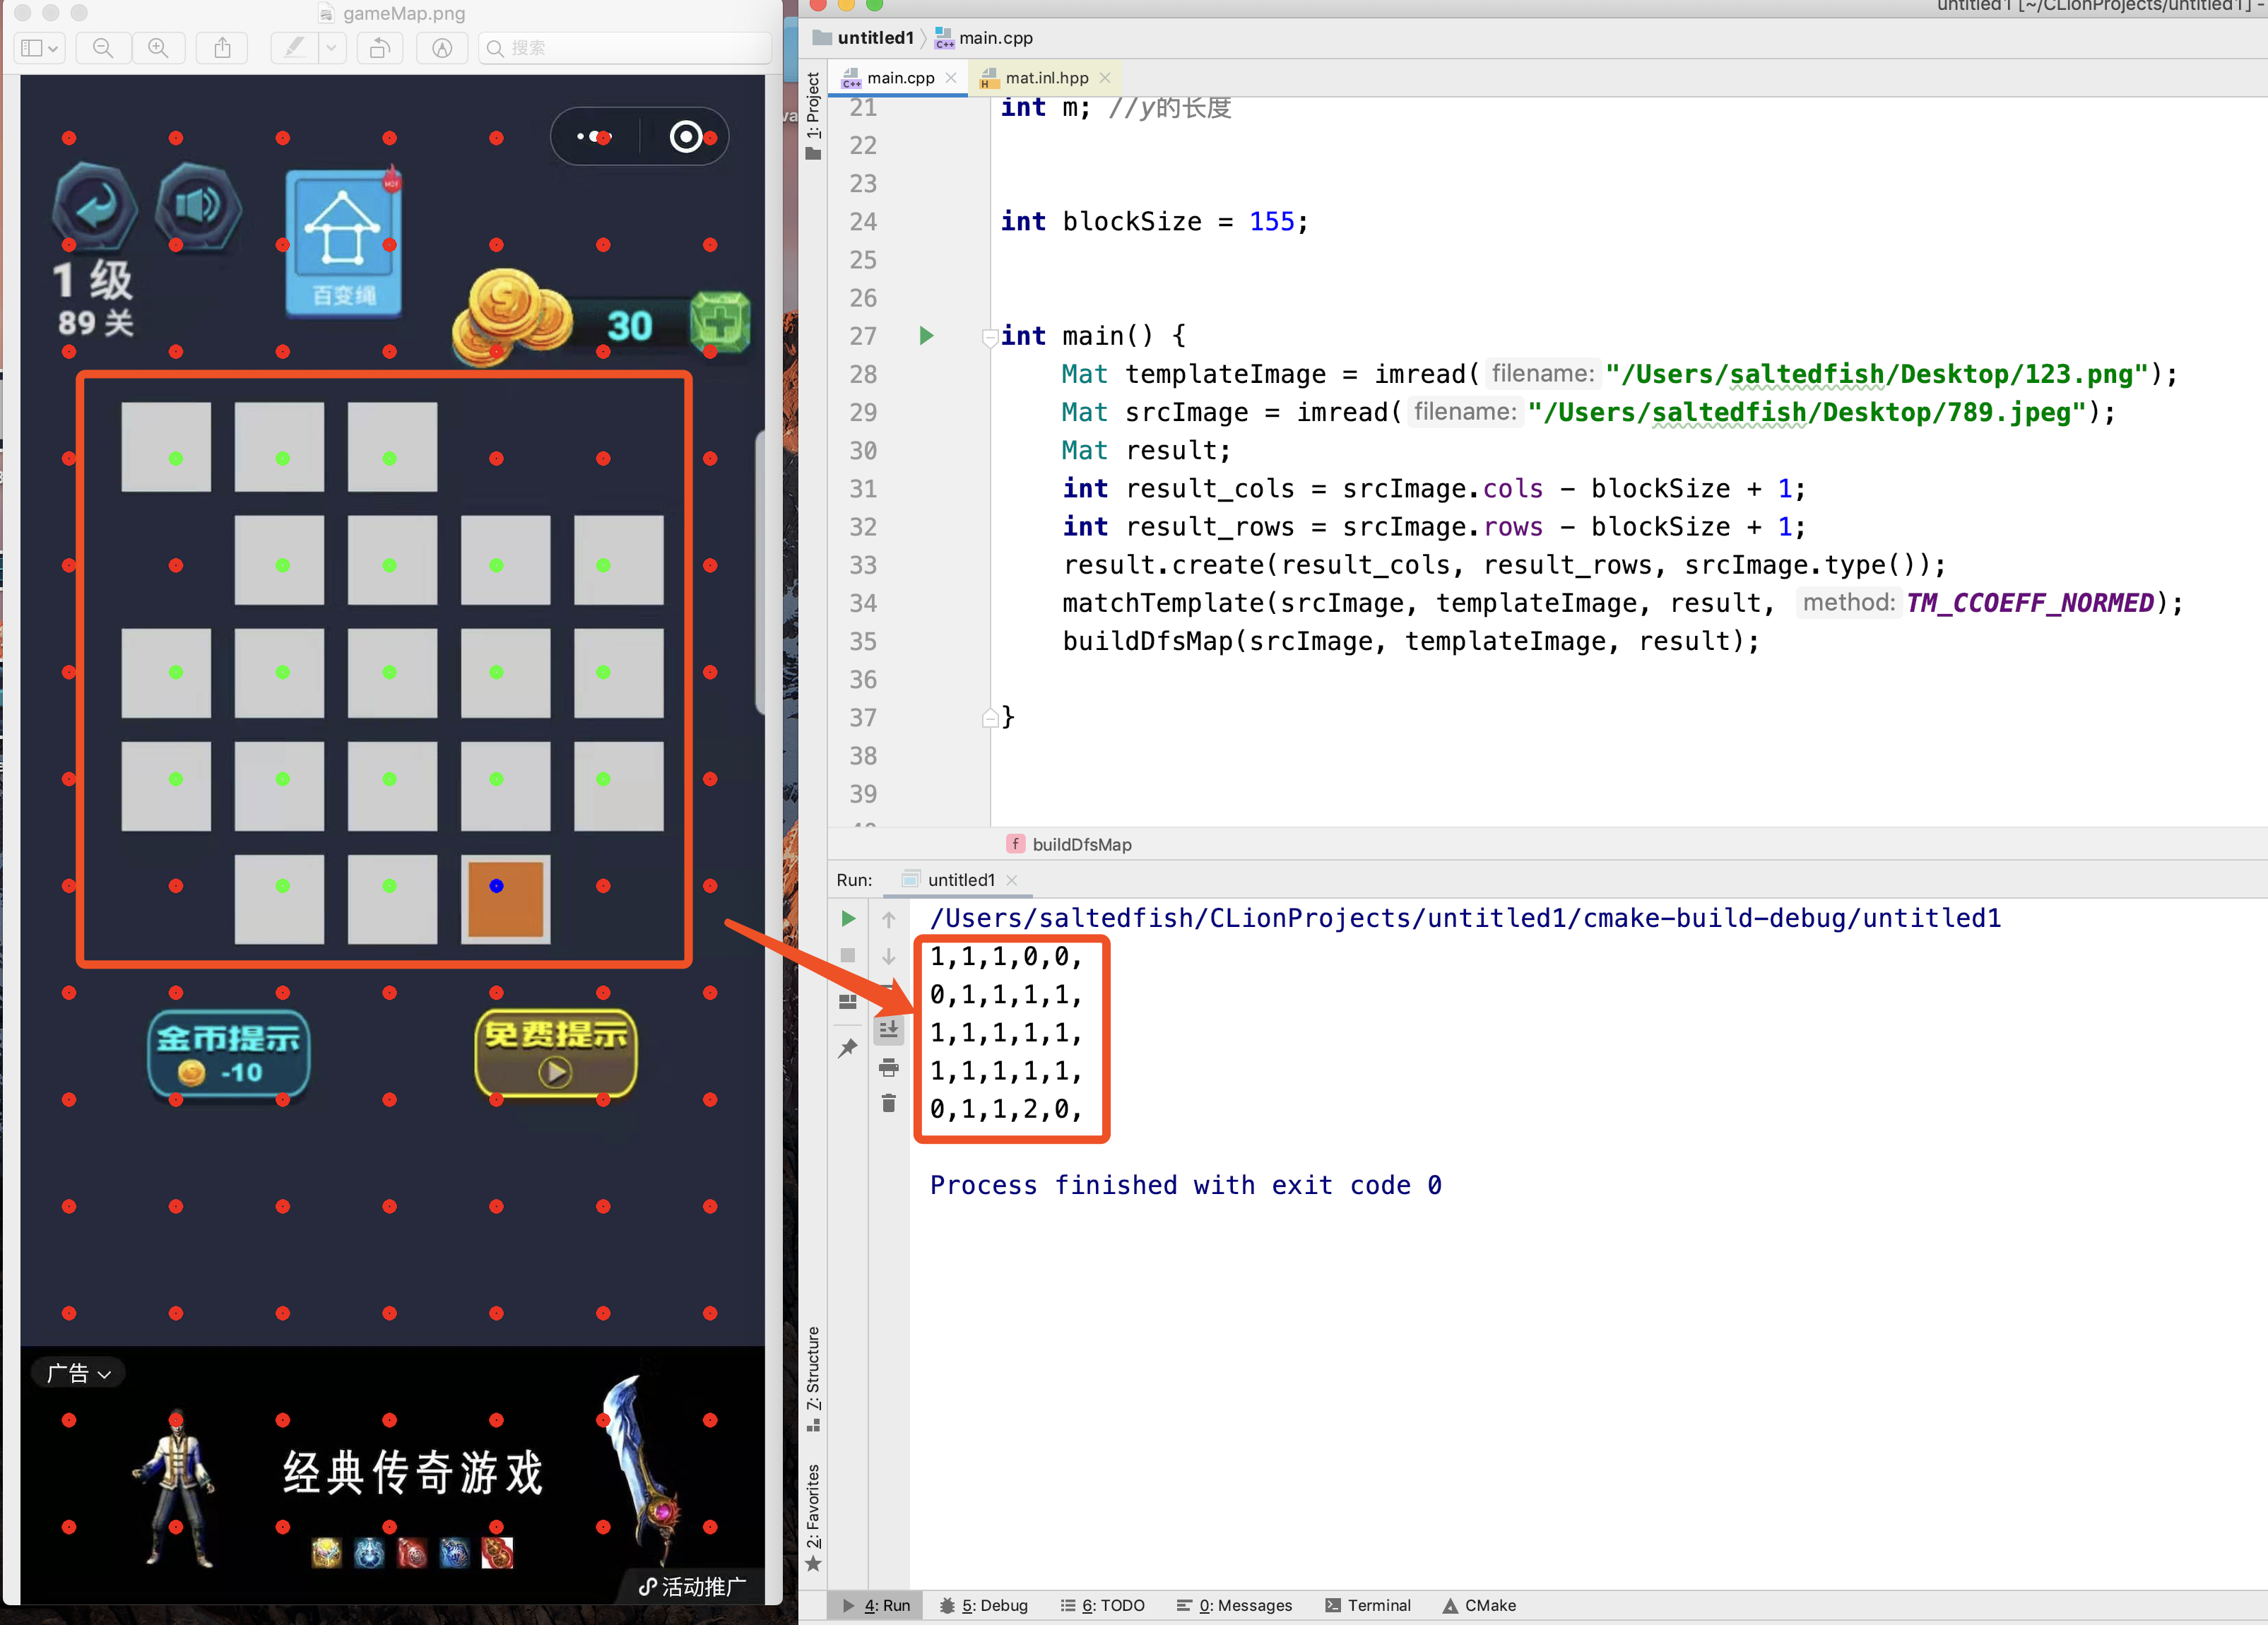The height and width of the screenshot is (1625, 2268).
Task: Click the rotate image icon
Action: click(x=380, y=48)
